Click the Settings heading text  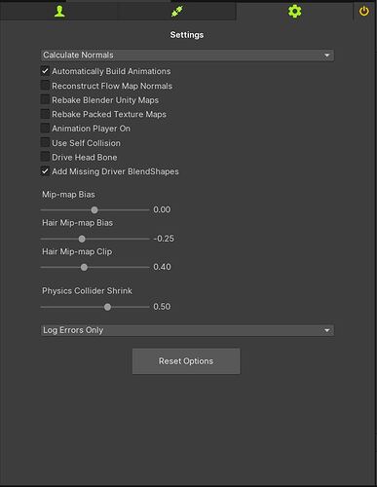[187, 35]
